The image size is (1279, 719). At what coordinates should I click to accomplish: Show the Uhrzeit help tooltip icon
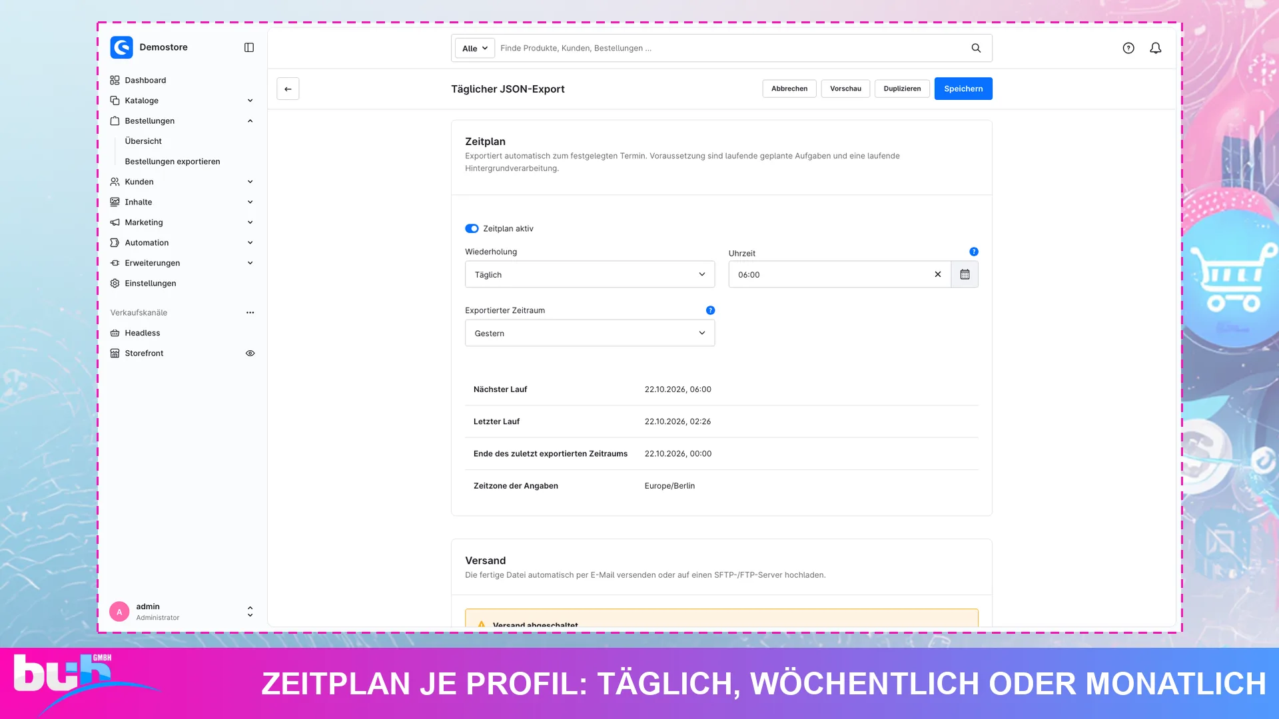(x=974, y=252)
